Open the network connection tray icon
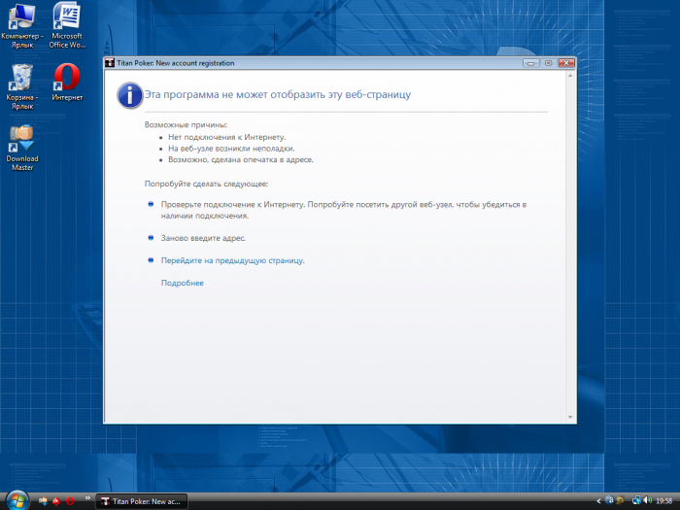This screenshot has height=510, width=680. point(636,500)
